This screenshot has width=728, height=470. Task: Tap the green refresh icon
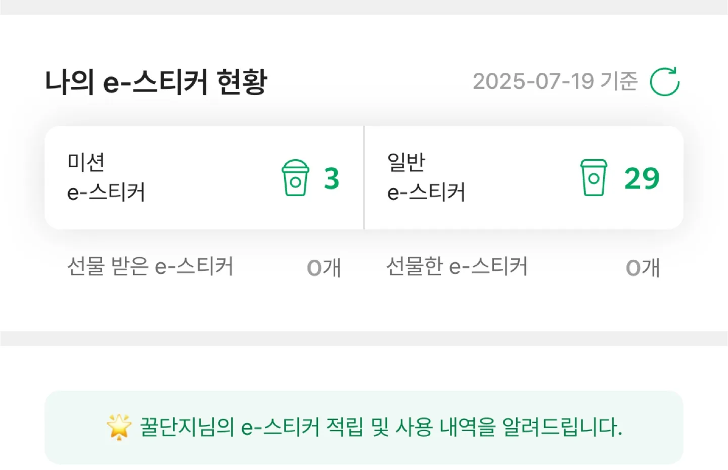click(x=664, y=81)
